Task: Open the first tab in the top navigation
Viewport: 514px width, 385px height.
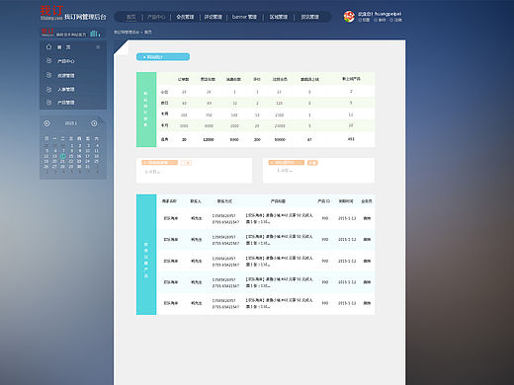Action: click(x=131, y=17)
